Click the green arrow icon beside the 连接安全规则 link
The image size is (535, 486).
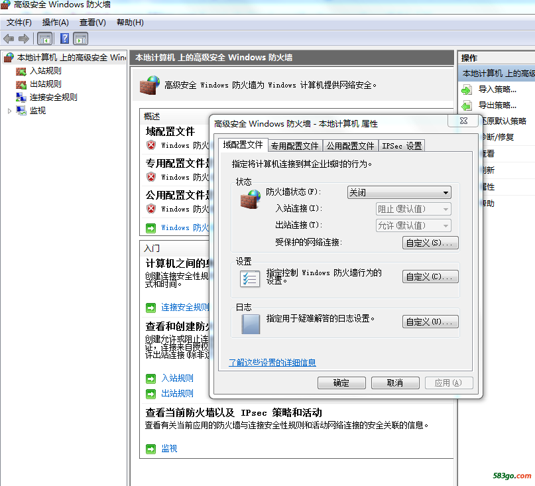pyautogui.click(x=150, y=308)
